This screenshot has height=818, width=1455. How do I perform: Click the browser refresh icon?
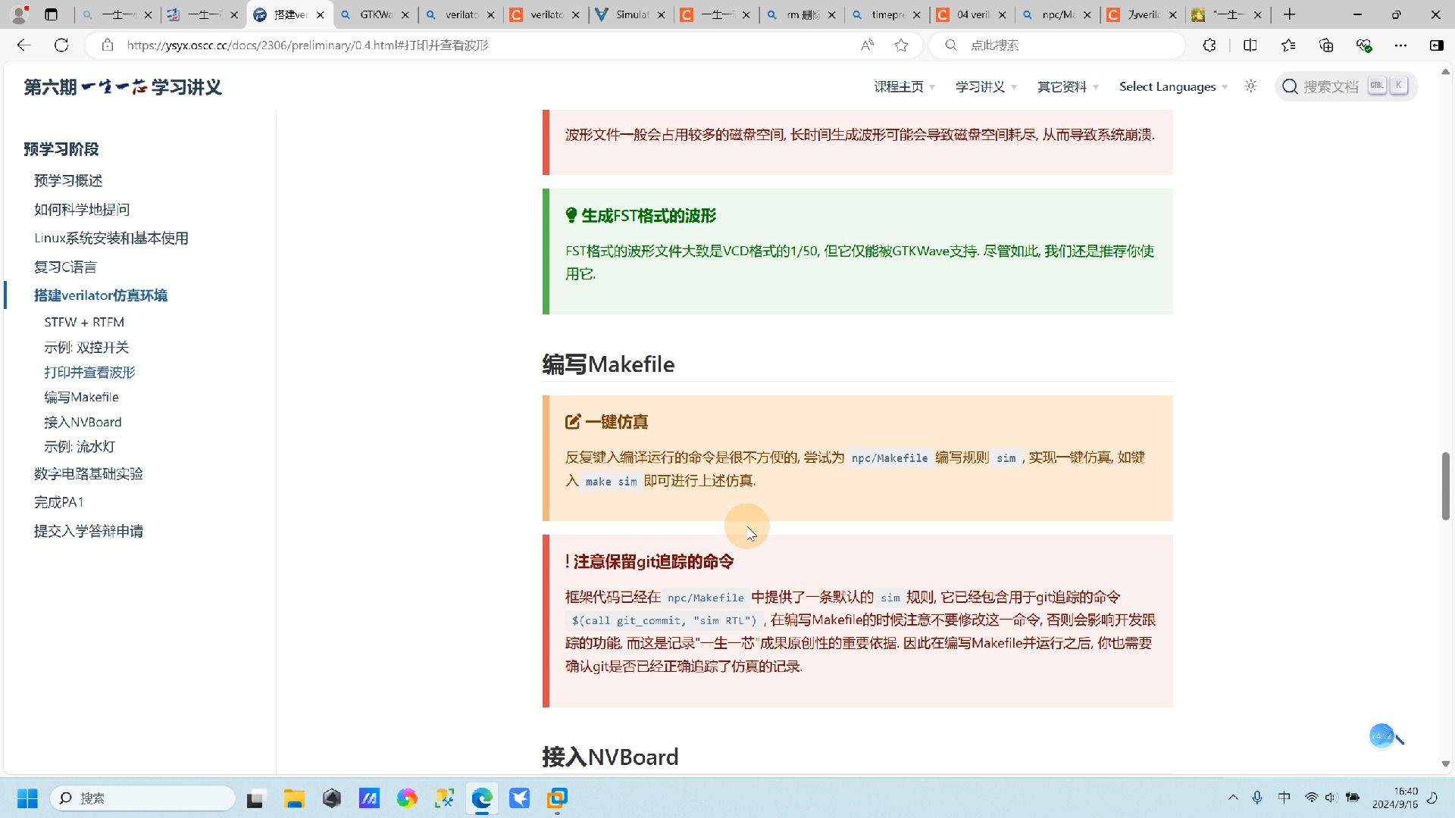(x=61, y=45)
